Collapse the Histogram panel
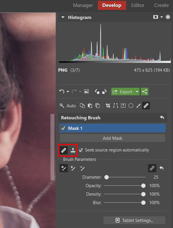Image resolution: width=173 pixels, height=228 pixels. click(63, 17)
